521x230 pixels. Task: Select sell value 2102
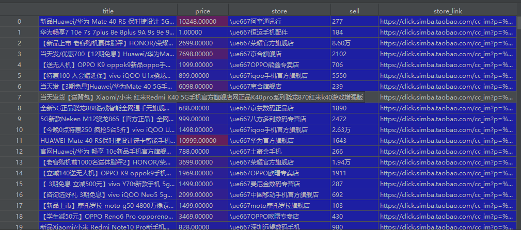tap(355, 54)
